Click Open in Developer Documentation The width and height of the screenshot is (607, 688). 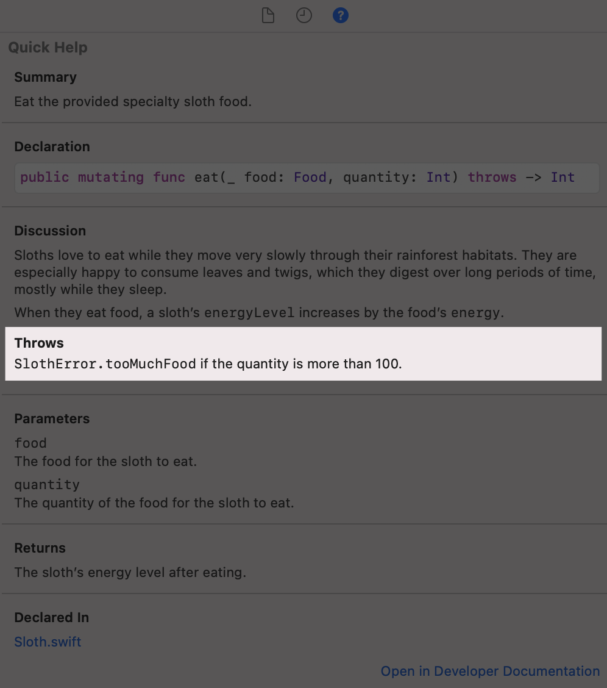[x=490, y=671]
